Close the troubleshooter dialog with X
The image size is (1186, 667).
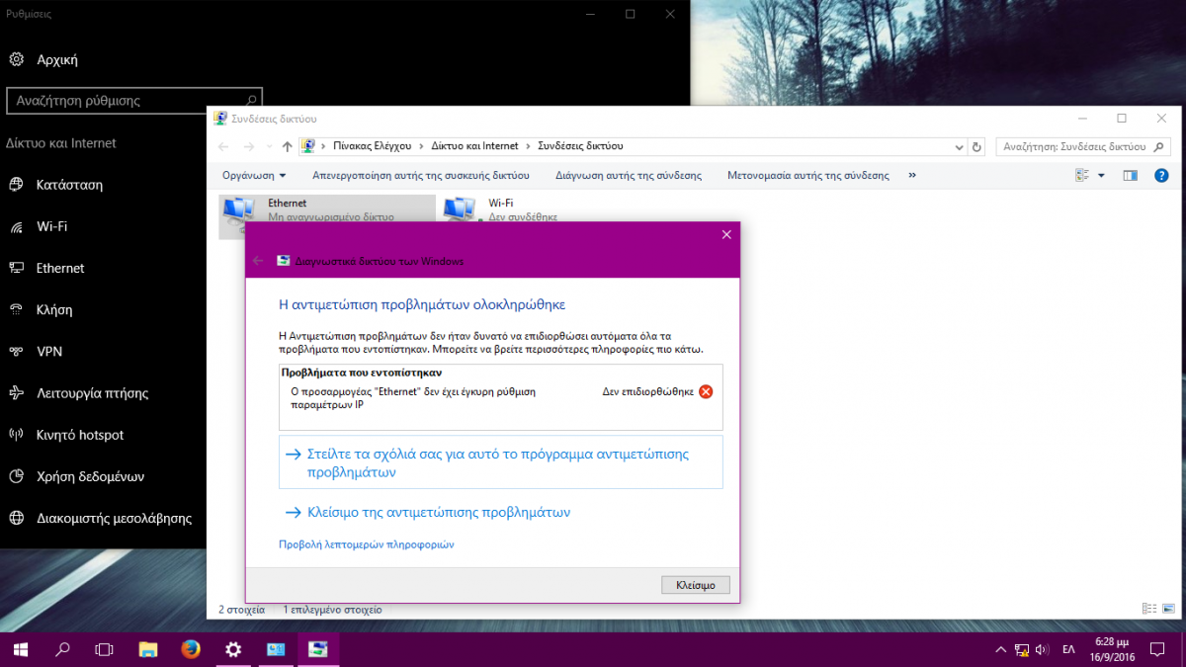tap(726, 234)
